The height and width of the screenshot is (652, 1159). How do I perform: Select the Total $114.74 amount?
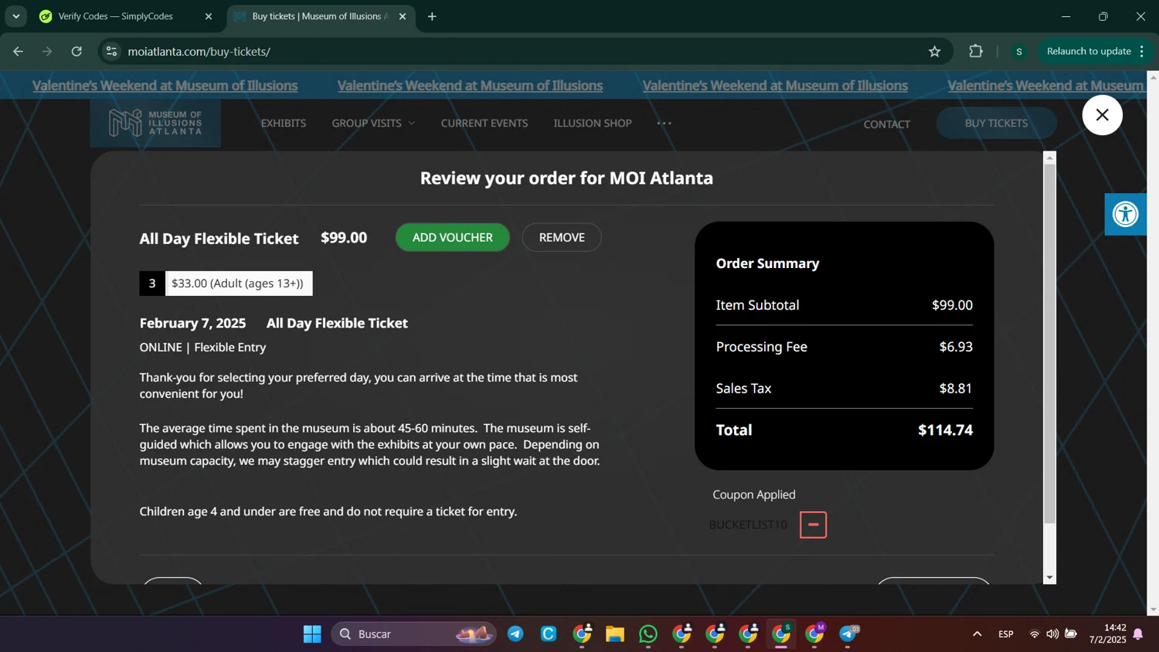click(945, 430)
